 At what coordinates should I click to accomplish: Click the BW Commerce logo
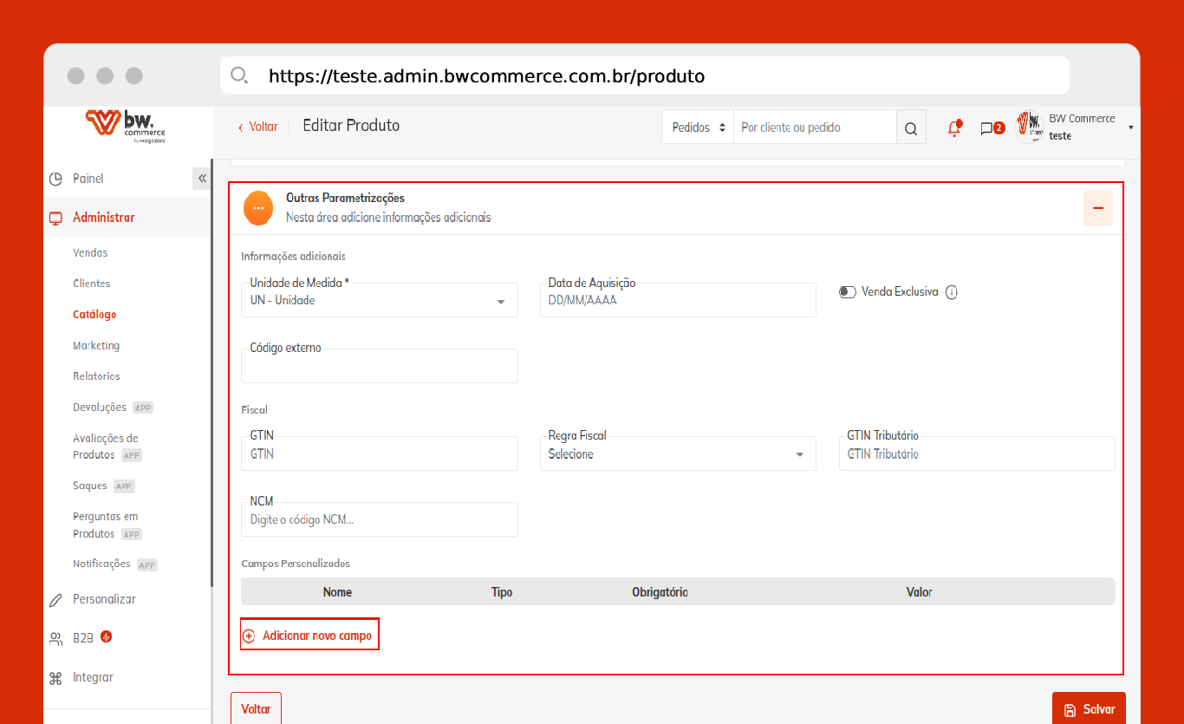coord(127,125)
